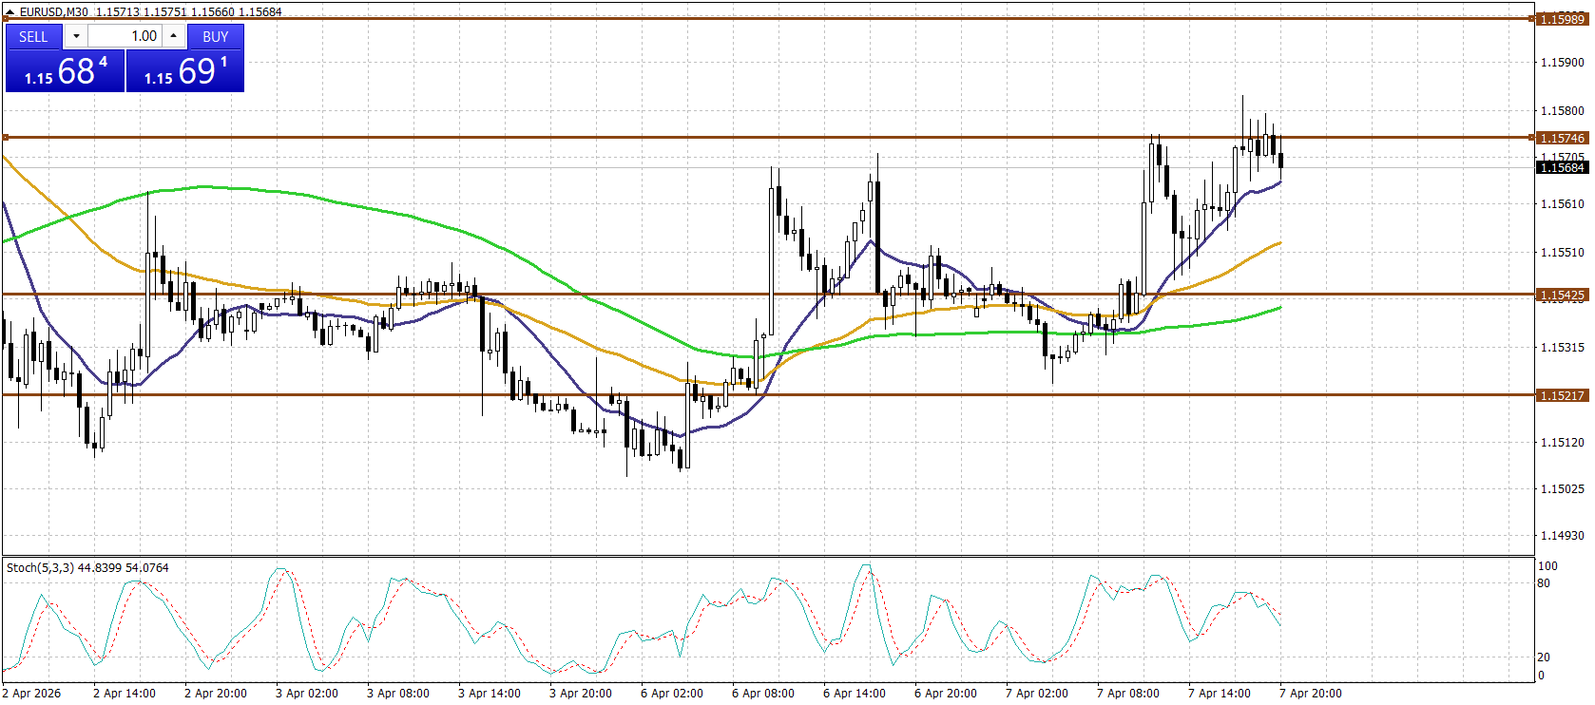
Task: Click the lot volume field showing 1.00
Action: [x=125, y=36]
